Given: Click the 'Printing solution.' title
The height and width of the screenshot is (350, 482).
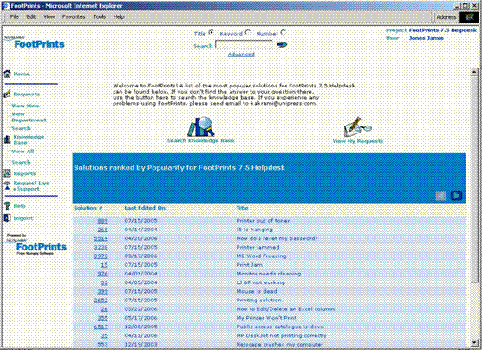Looking at the screenshot, I should tap(259, 301).
